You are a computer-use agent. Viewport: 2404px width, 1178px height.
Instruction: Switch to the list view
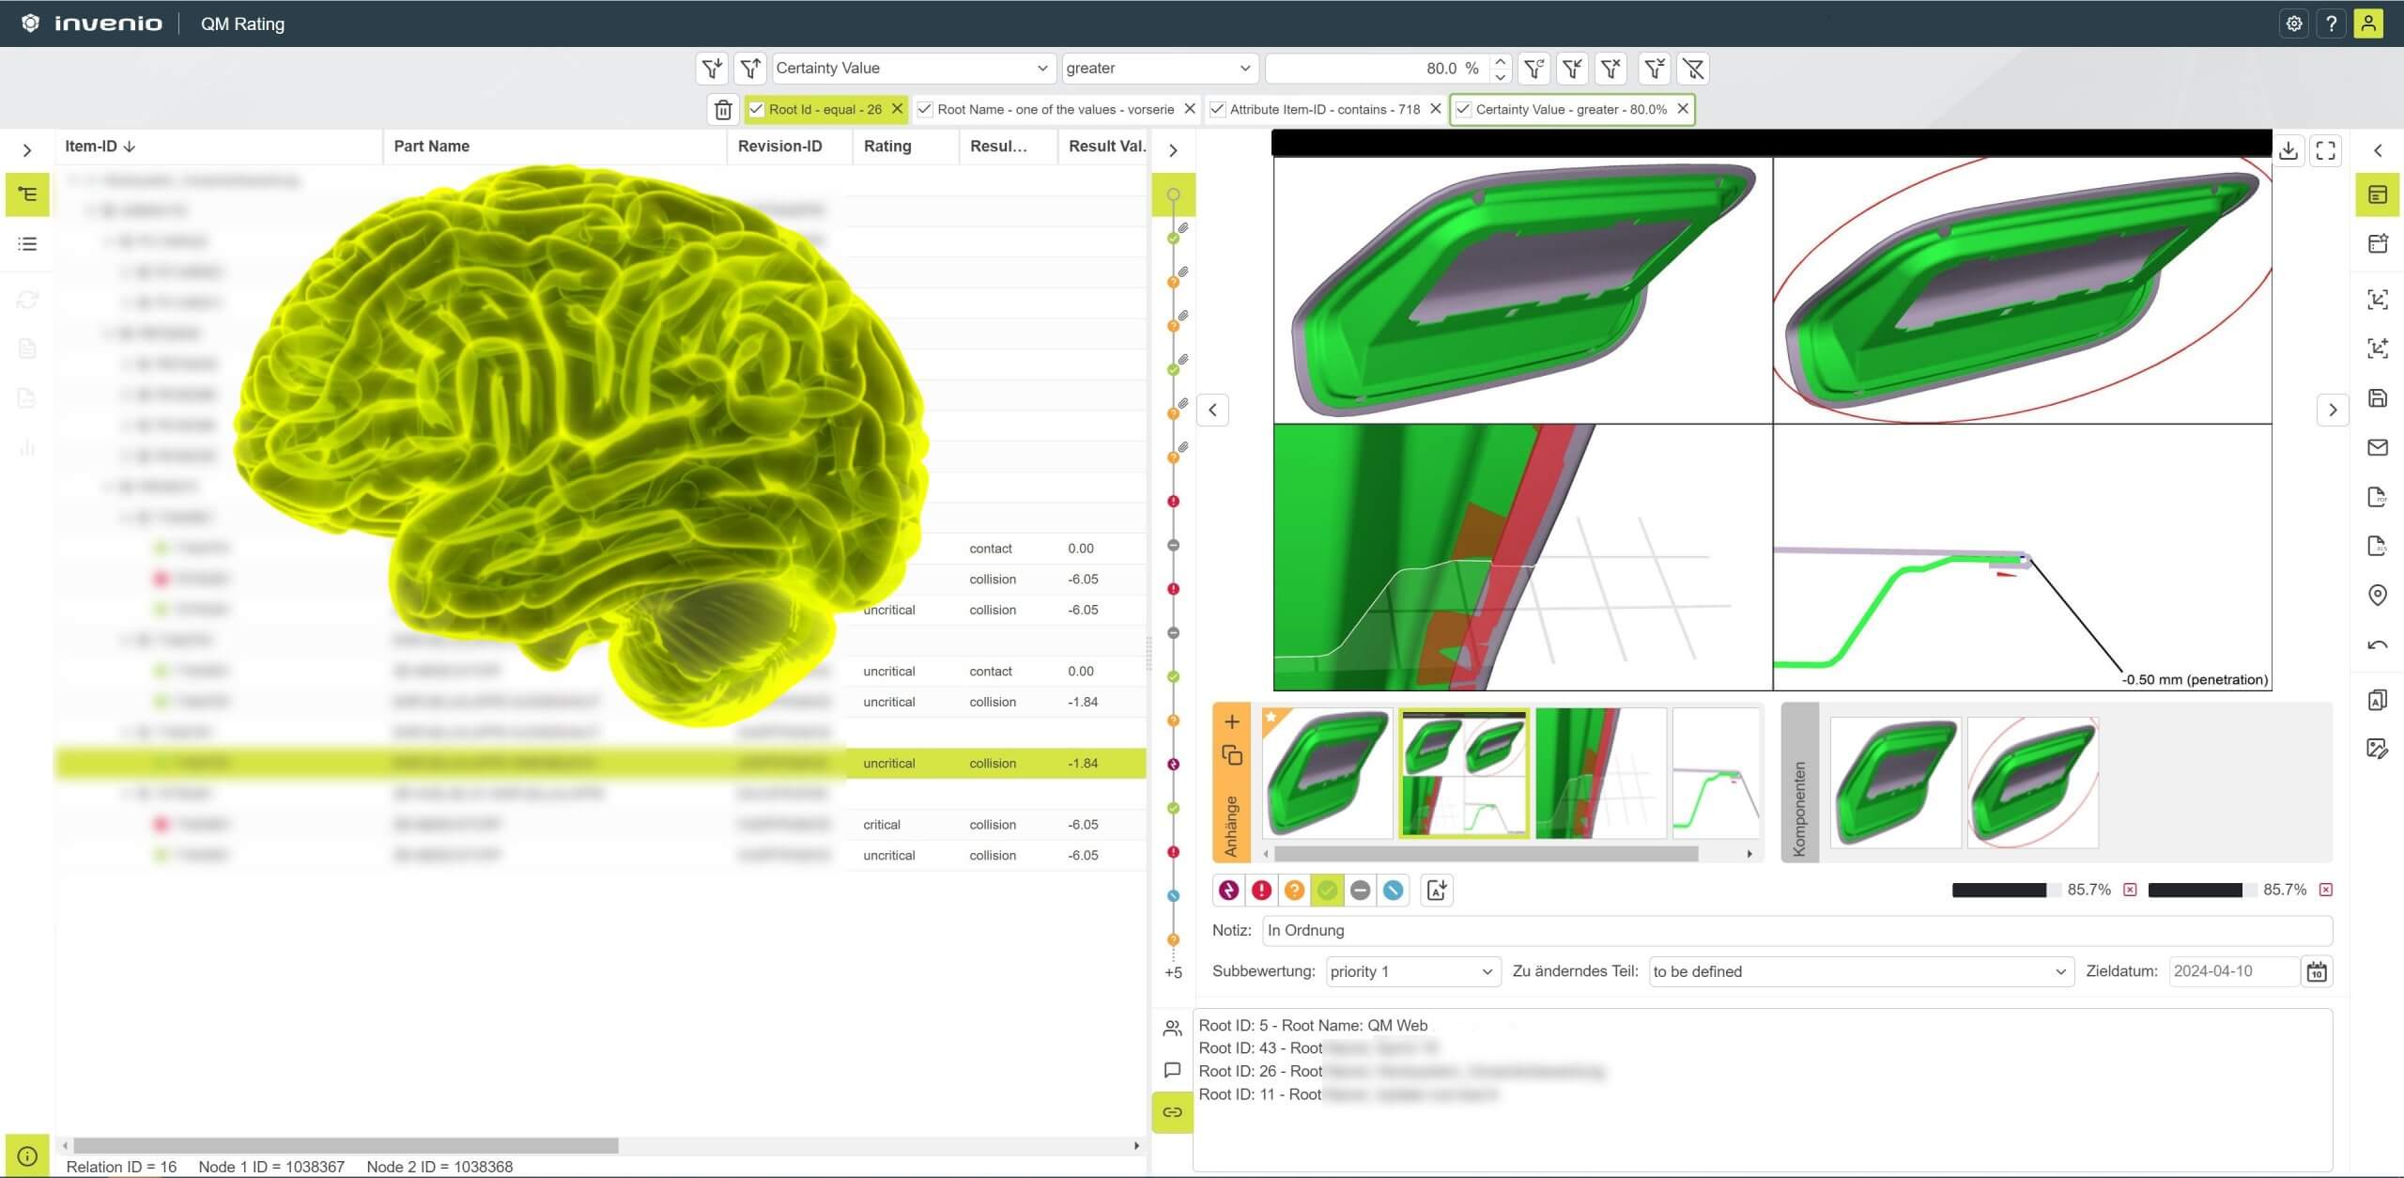[27, 244]
